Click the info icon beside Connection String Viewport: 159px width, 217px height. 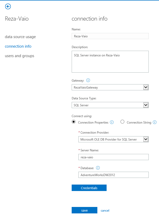pos(155,122)
